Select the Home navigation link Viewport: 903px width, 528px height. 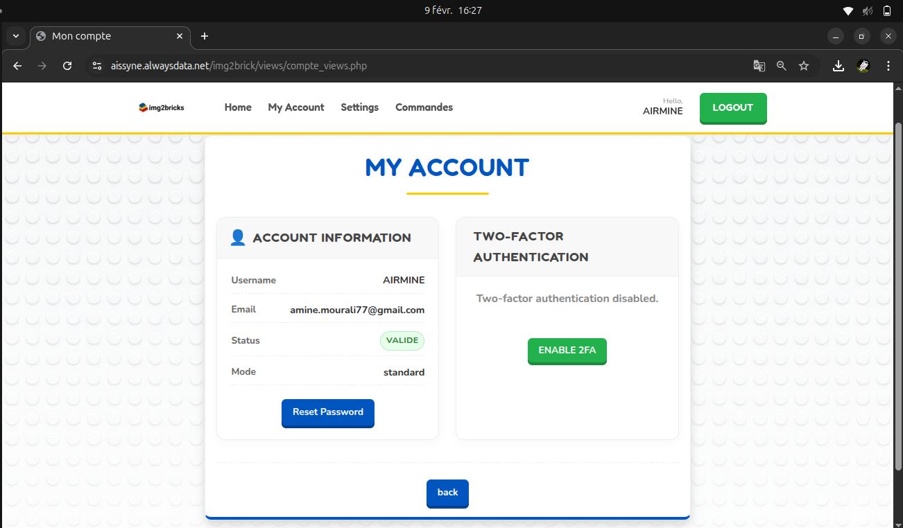[238, 107]
